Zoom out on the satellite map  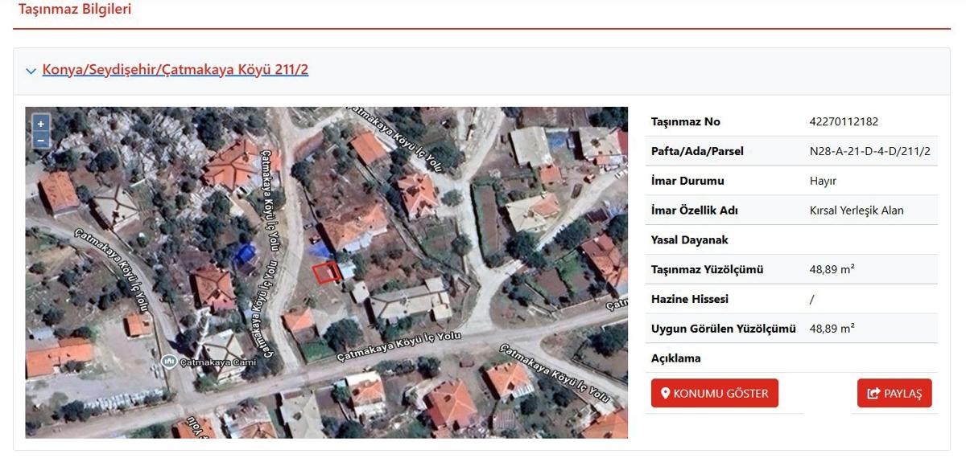click(41, 141)
